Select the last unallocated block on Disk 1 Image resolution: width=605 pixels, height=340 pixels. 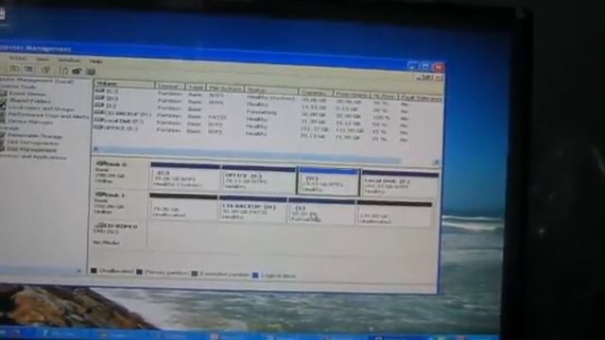click(394, 214)
